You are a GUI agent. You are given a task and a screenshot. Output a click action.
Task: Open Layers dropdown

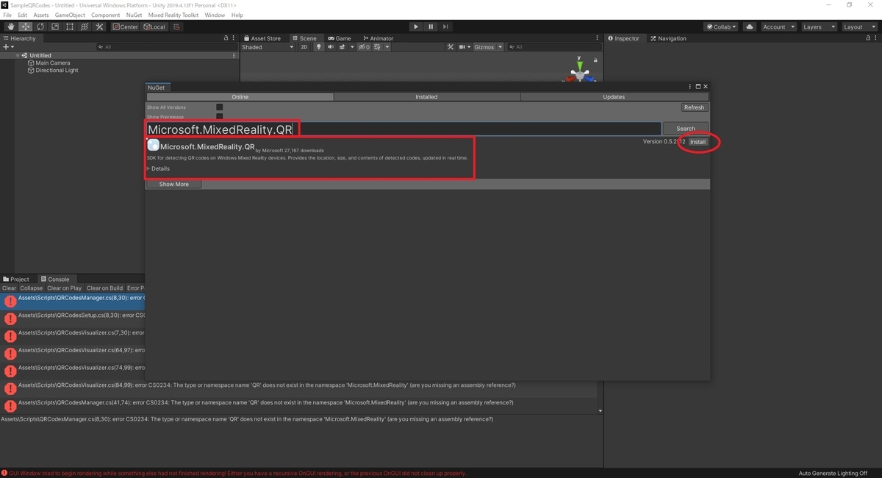tap(819, 26)
